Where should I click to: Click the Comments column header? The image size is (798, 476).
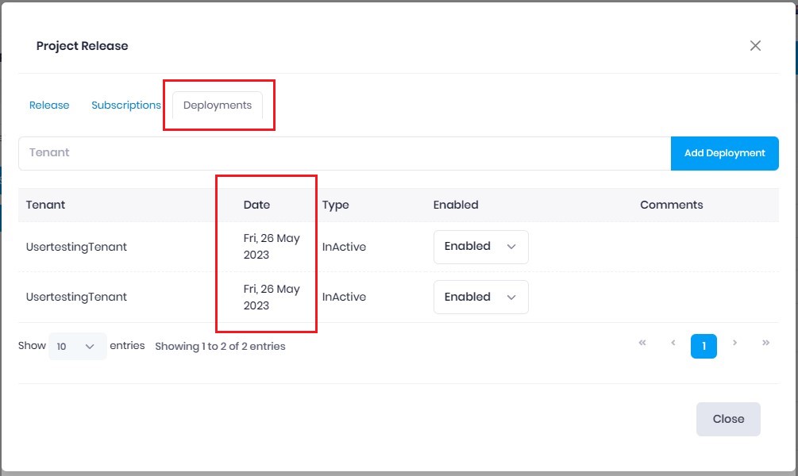(x=671, y=205)
